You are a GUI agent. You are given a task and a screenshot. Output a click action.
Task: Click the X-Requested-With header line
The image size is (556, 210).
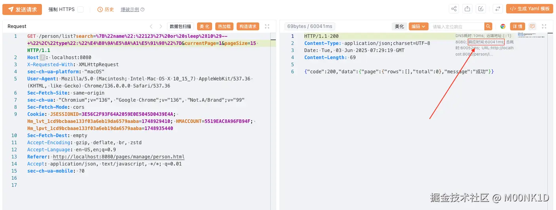pyautogui.click(x=73, y=65)
